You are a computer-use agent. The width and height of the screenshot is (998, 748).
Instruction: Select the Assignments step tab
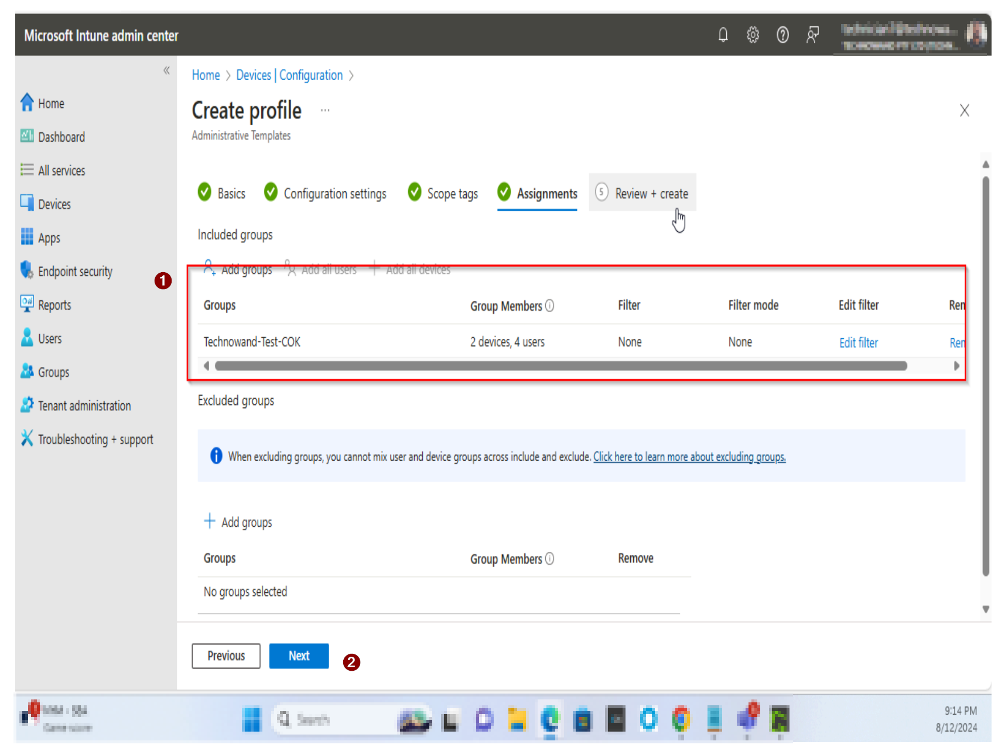(537, 193)
